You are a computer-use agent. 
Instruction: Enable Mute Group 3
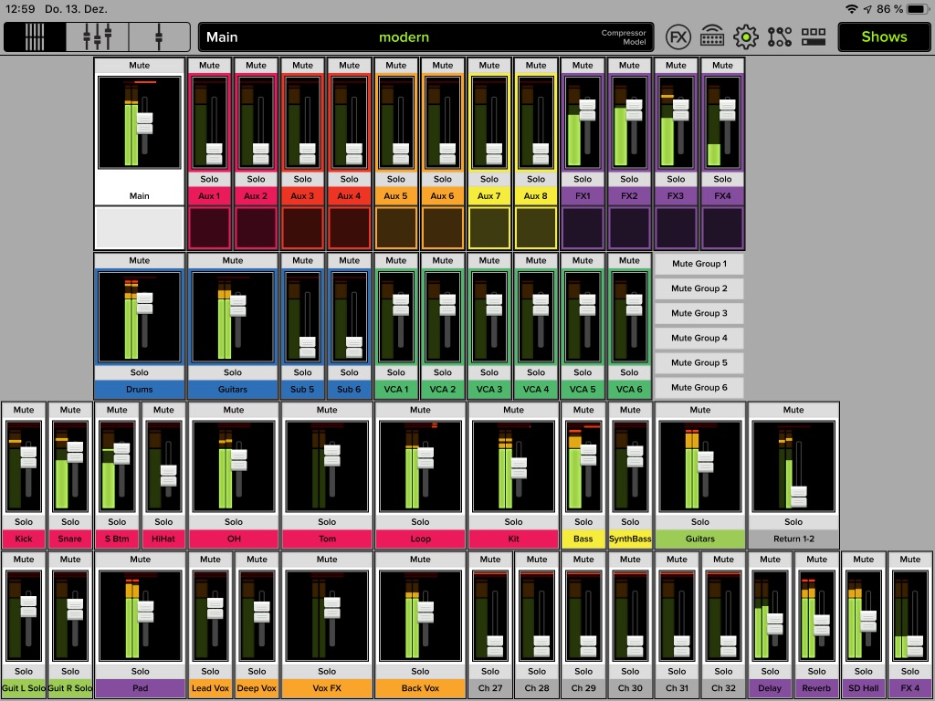point(698,313)
